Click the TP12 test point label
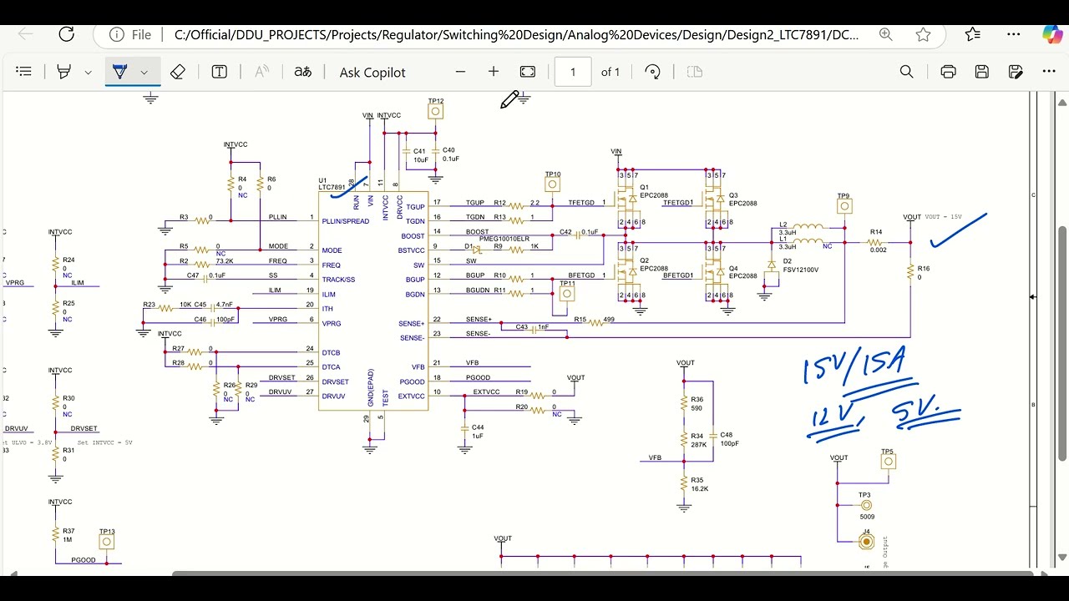The height and width of the screenshot is (601, 1069). (x=436, y=101)
